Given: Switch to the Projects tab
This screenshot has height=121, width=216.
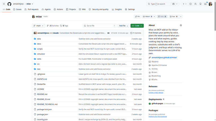Looking at the screenshot, I should pyautogui.click(x=71, y=9).
